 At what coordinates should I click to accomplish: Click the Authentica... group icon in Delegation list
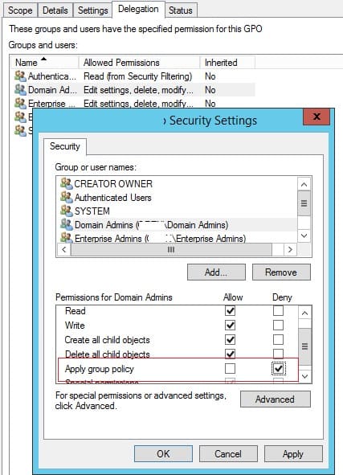(20, 76)
